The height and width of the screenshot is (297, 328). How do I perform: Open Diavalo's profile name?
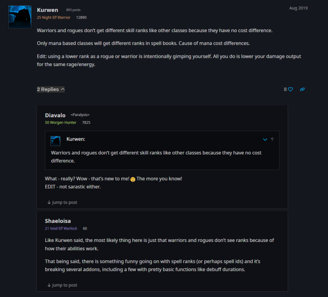click(x=55, y=115)
